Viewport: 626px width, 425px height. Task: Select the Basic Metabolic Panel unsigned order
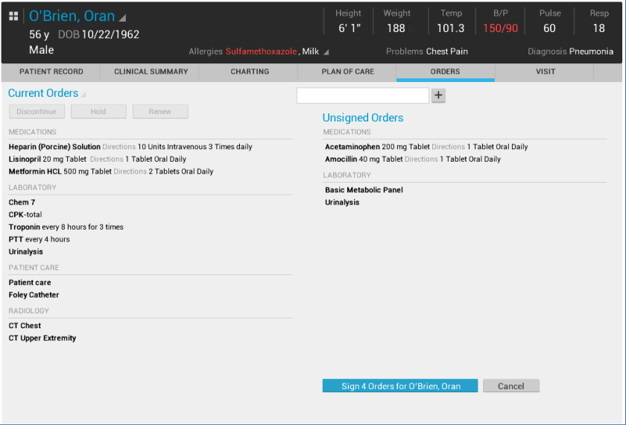(x=364, y=190)
